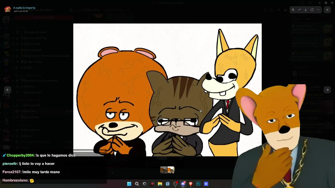Download the image using the save icon
The image size is (335, 188).
(x=306, y=10)
